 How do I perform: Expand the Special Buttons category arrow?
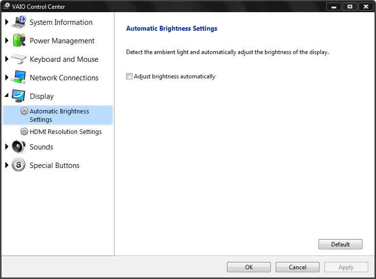tap(7, 165)
